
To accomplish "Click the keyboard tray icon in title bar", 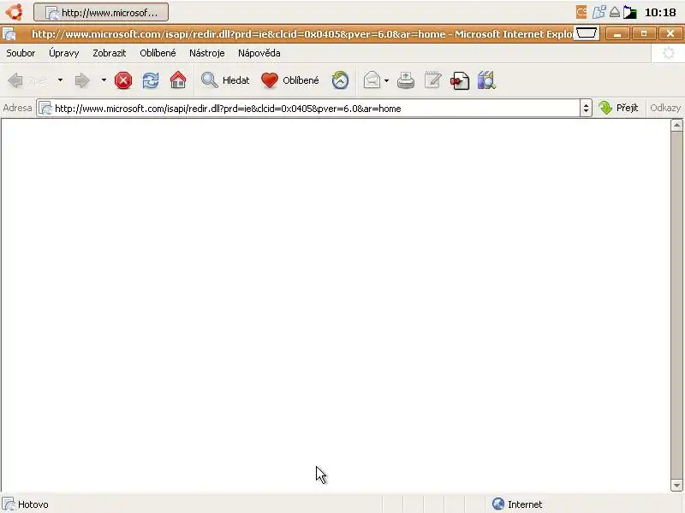I will click(x=587, y=33).
